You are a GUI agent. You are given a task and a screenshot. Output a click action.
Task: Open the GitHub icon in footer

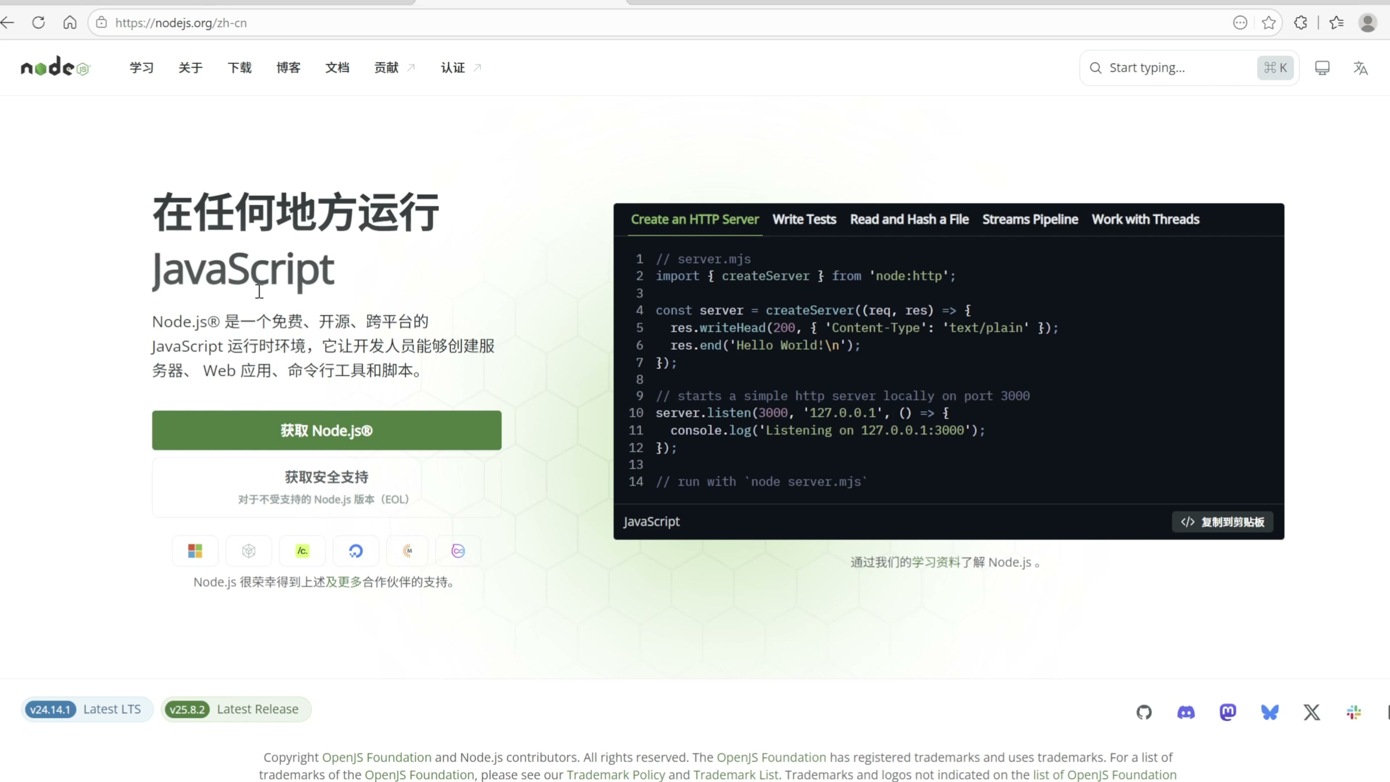click(1143, 712)
